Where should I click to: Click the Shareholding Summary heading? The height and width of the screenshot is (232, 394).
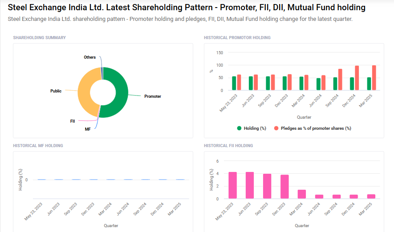coord(40,38)
